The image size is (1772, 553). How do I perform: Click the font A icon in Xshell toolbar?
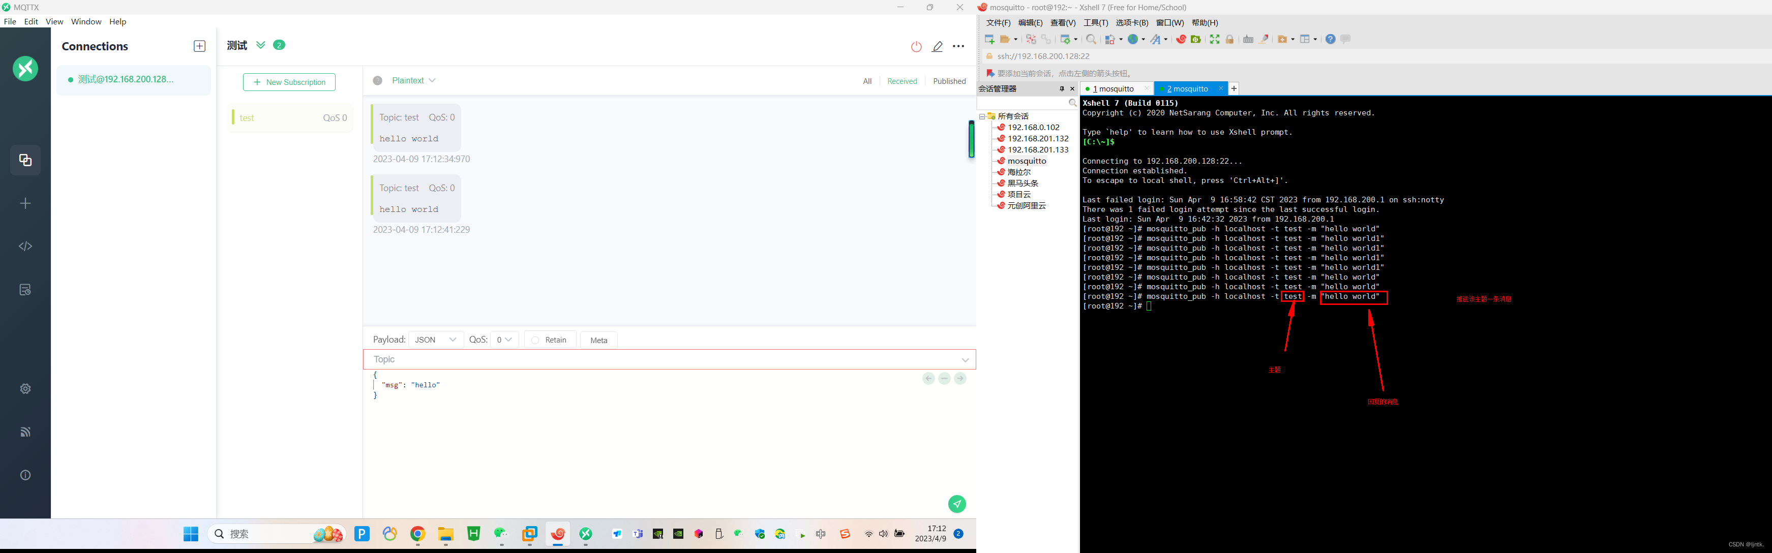point(1156,39)
